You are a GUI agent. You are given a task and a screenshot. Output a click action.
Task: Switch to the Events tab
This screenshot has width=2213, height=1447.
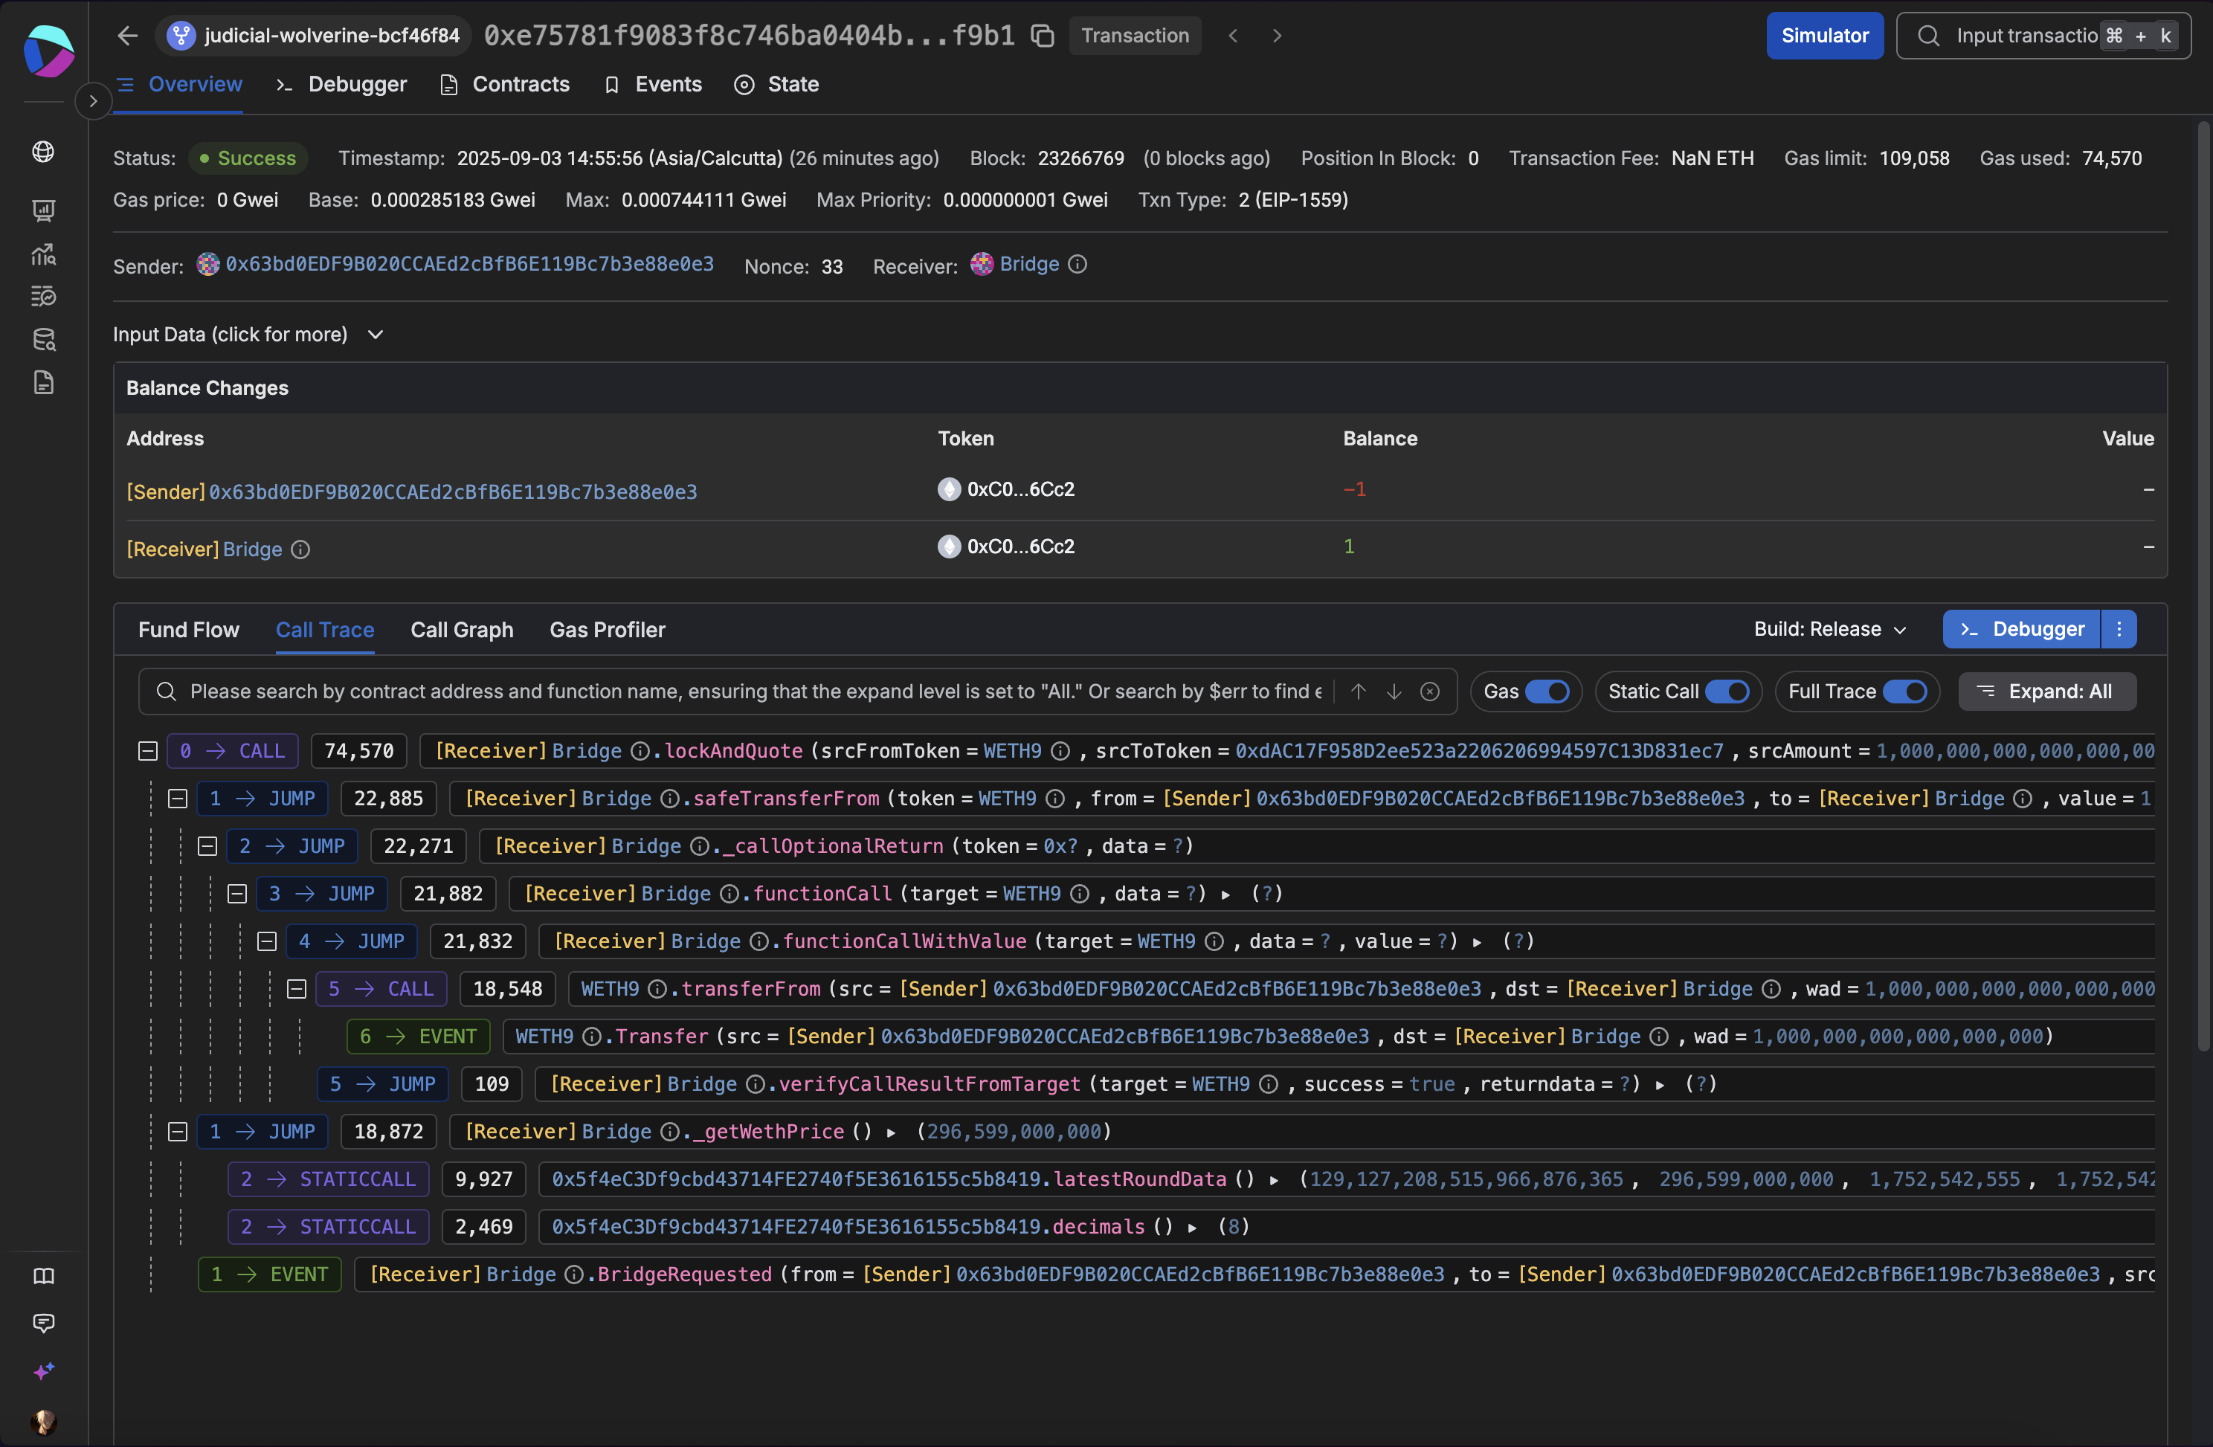653,85
